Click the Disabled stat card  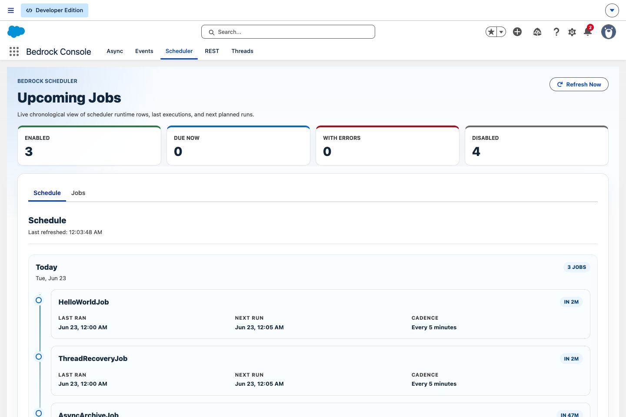click(x=536, y=146)
